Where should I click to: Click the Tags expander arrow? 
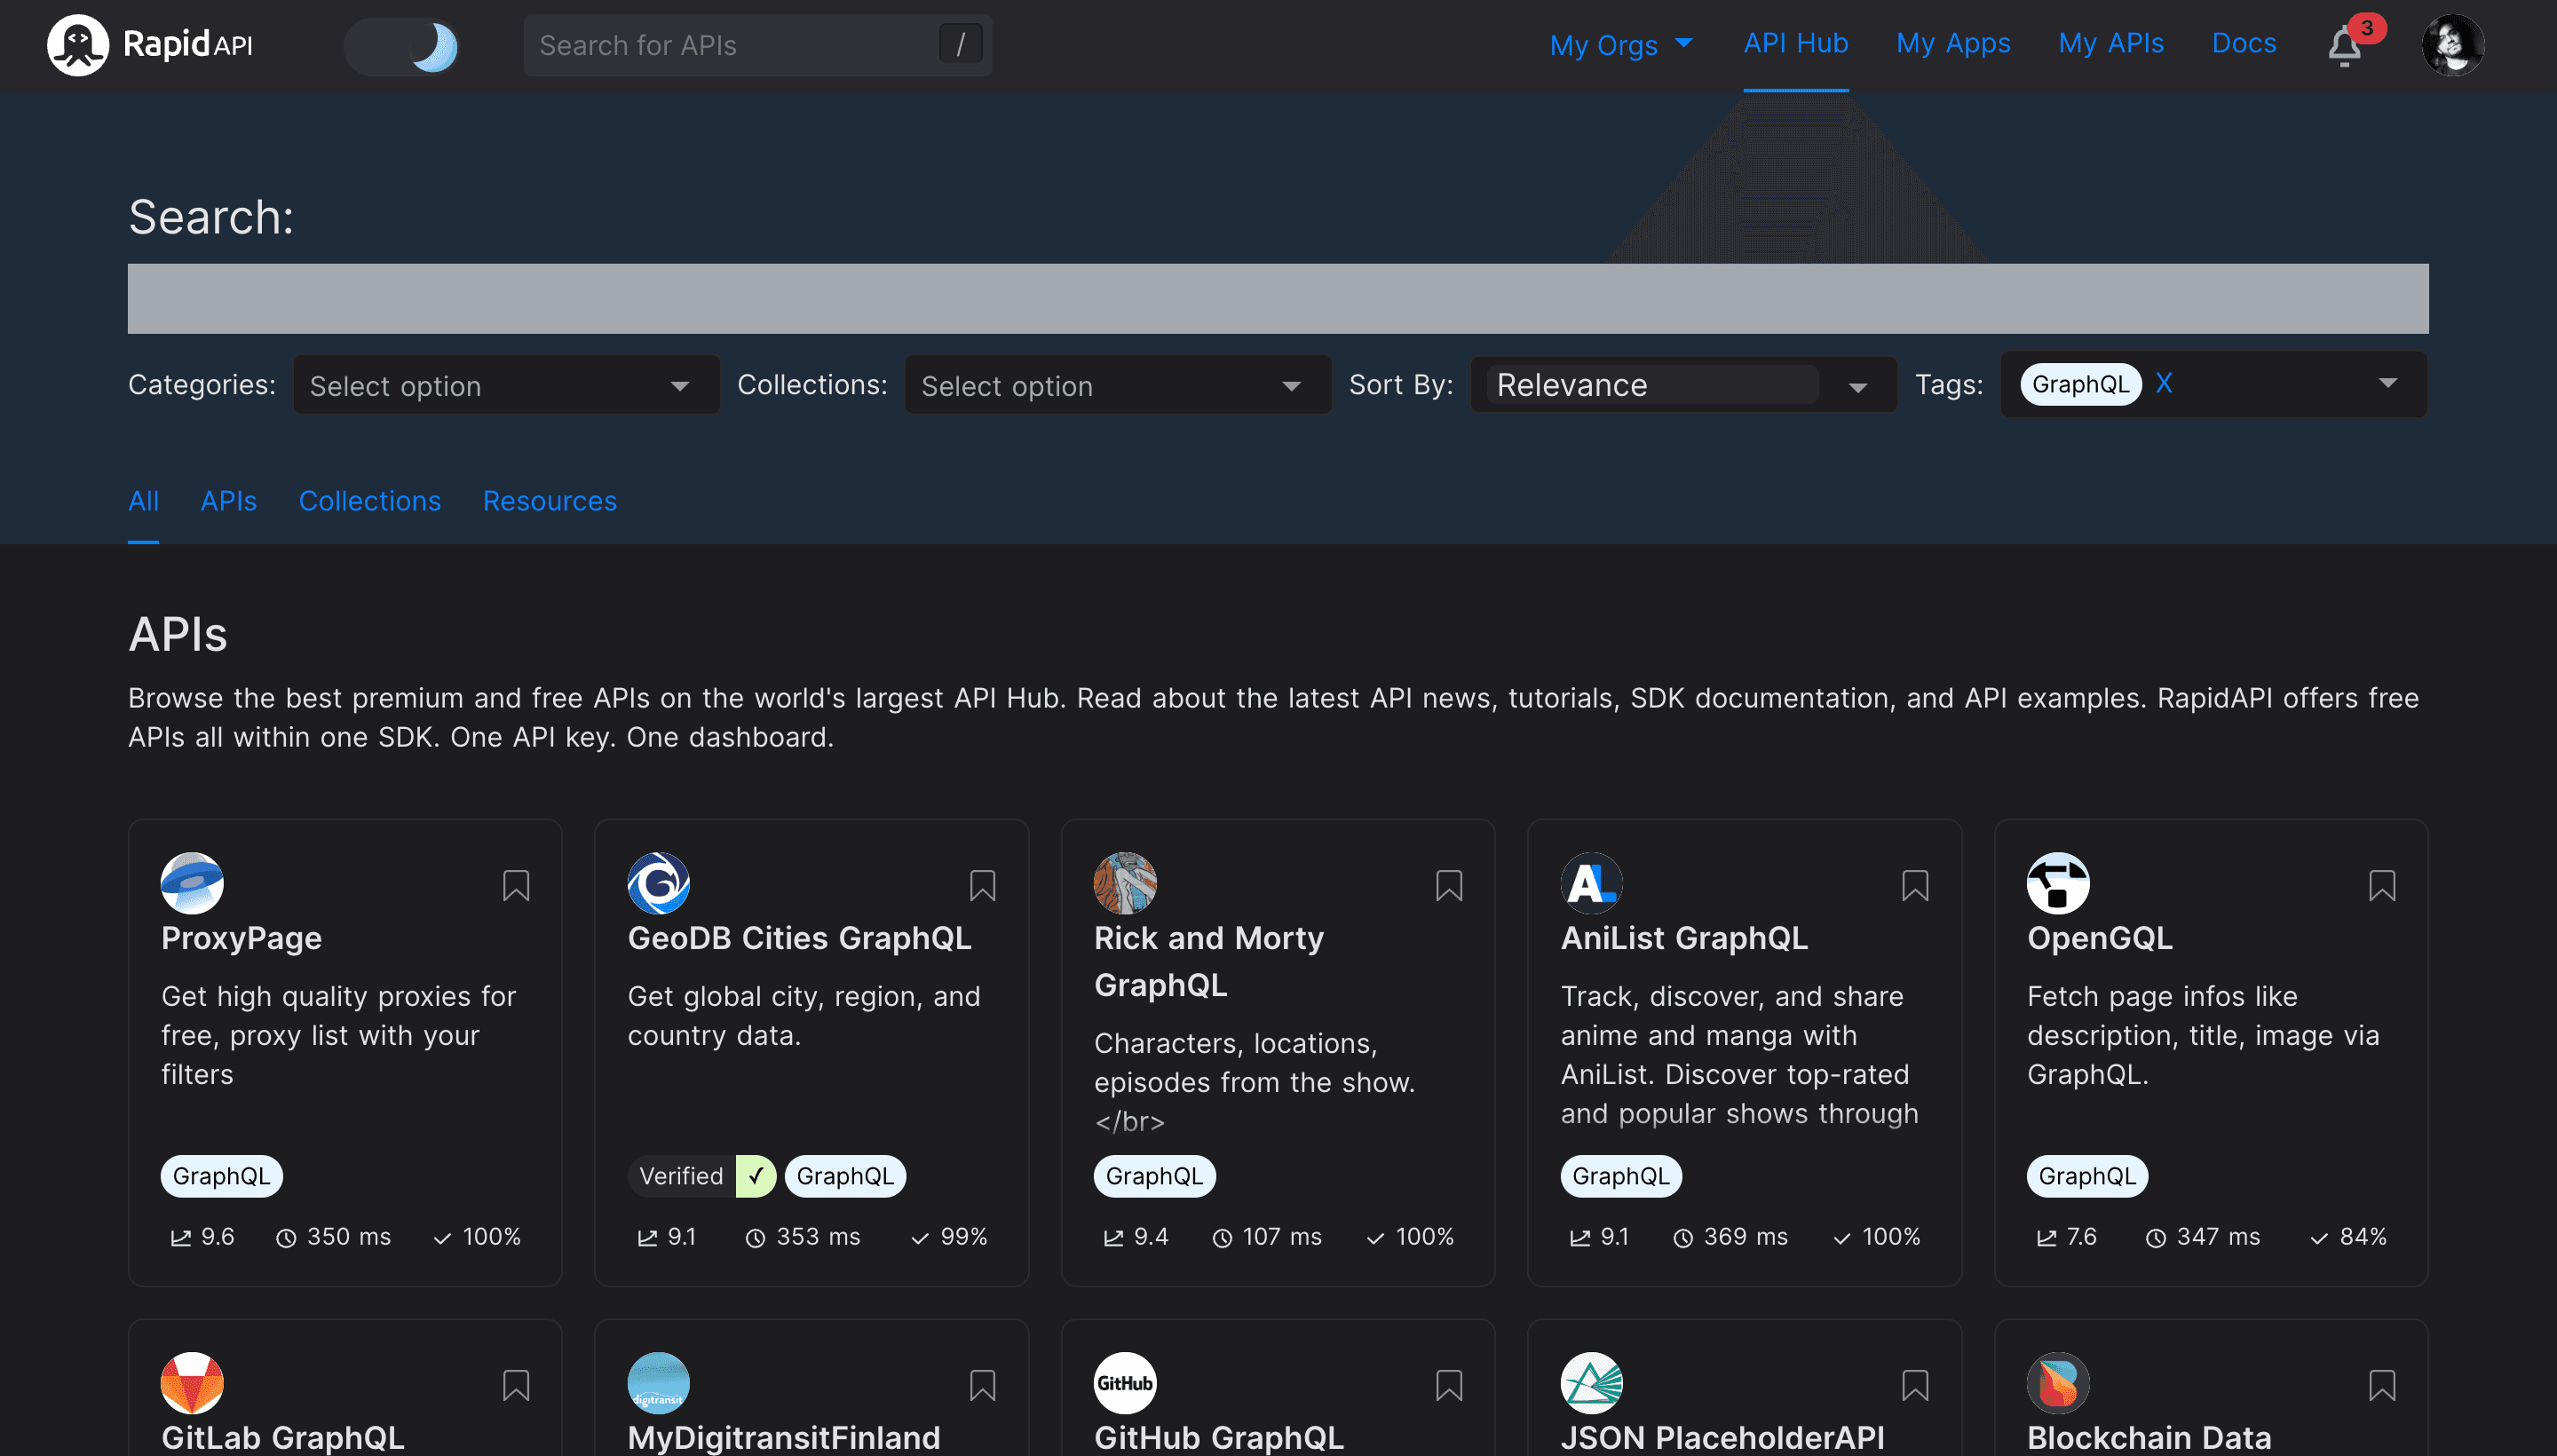2390,384
